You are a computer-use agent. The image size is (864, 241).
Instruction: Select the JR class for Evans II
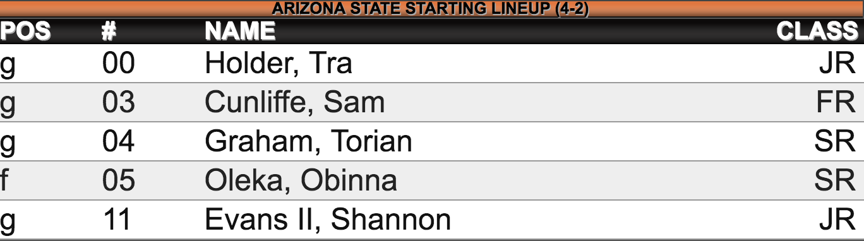(838, 220)
